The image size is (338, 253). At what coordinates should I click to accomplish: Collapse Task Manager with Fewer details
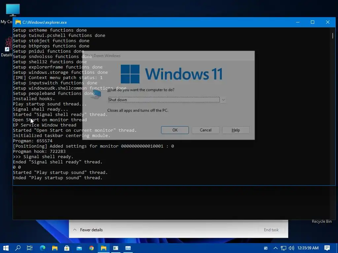88,230
